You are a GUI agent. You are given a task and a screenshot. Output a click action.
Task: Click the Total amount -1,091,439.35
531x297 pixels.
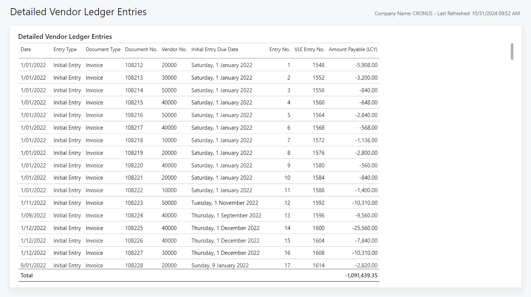tap(361, 275)
